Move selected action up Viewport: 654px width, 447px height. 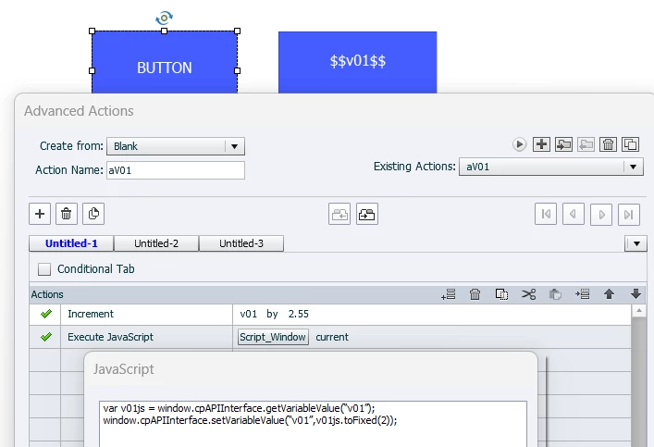pyautogui.click(x=609, y=294)
